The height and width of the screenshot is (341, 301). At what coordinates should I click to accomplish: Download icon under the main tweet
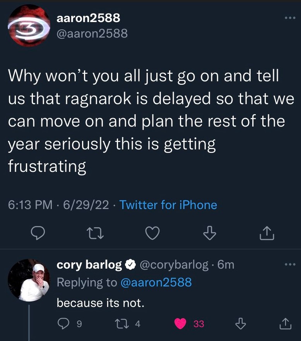(x=209, y=233)
